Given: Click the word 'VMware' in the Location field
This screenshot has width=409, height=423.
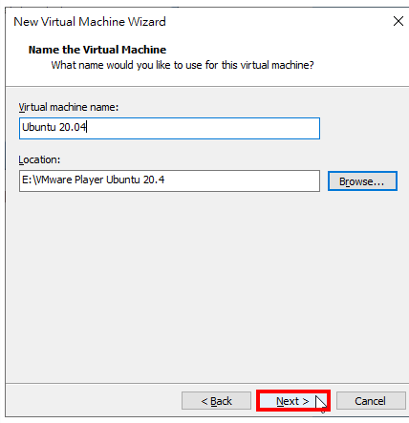Looking at the screenshot, I should click(53, 180).
